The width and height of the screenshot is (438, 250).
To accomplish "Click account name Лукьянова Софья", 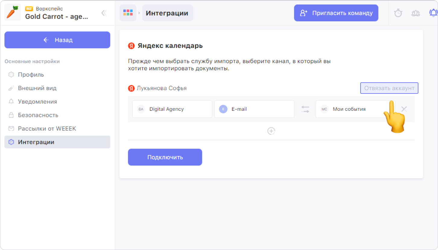I will [x=162, y=88].
